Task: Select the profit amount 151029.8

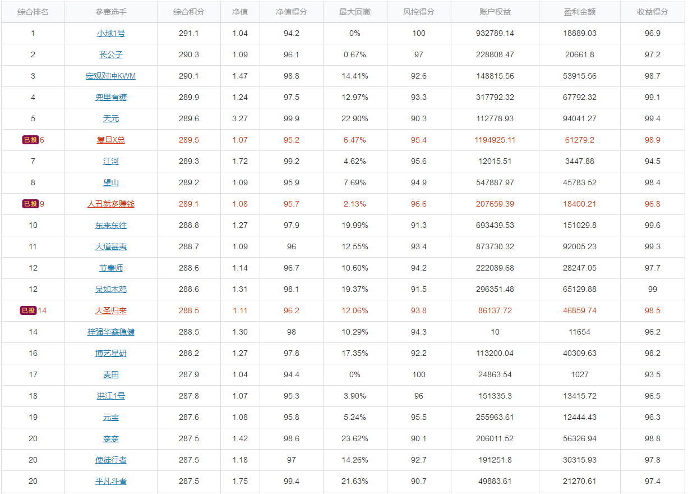Action: point(579,225)
